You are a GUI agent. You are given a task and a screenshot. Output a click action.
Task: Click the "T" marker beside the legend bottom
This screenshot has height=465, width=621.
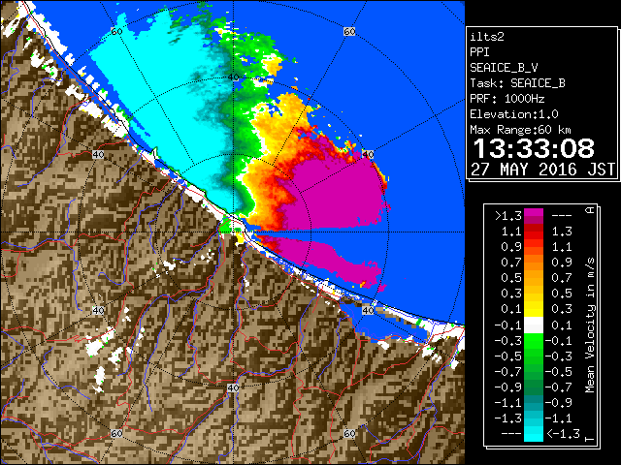pyautogui.click(x=590, y=439)
